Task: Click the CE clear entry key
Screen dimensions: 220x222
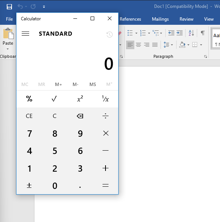Action: point(29,116)
